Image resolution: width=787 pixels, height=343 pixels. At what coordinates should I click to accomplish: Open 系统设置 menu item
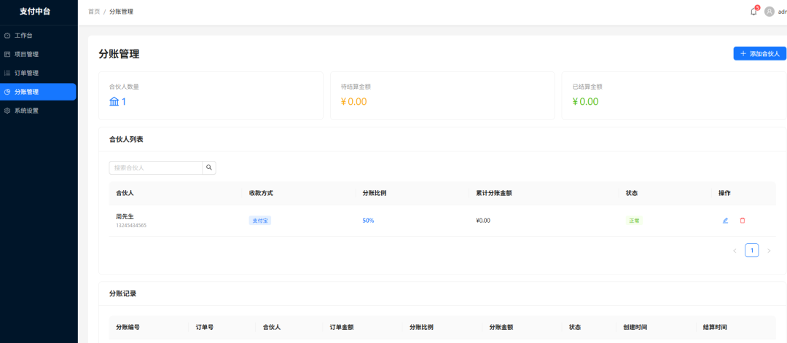39,111
